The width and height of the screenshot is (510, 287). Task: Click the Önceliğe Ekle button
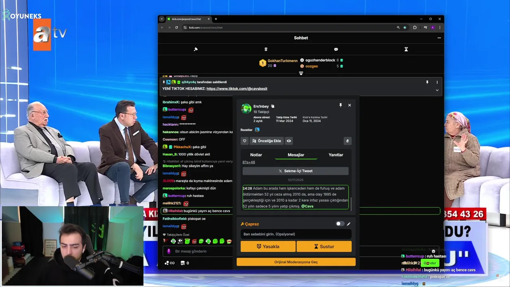pos(267,141)
